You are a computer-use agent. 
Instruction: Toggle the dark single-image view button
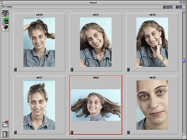coord(177,7)
